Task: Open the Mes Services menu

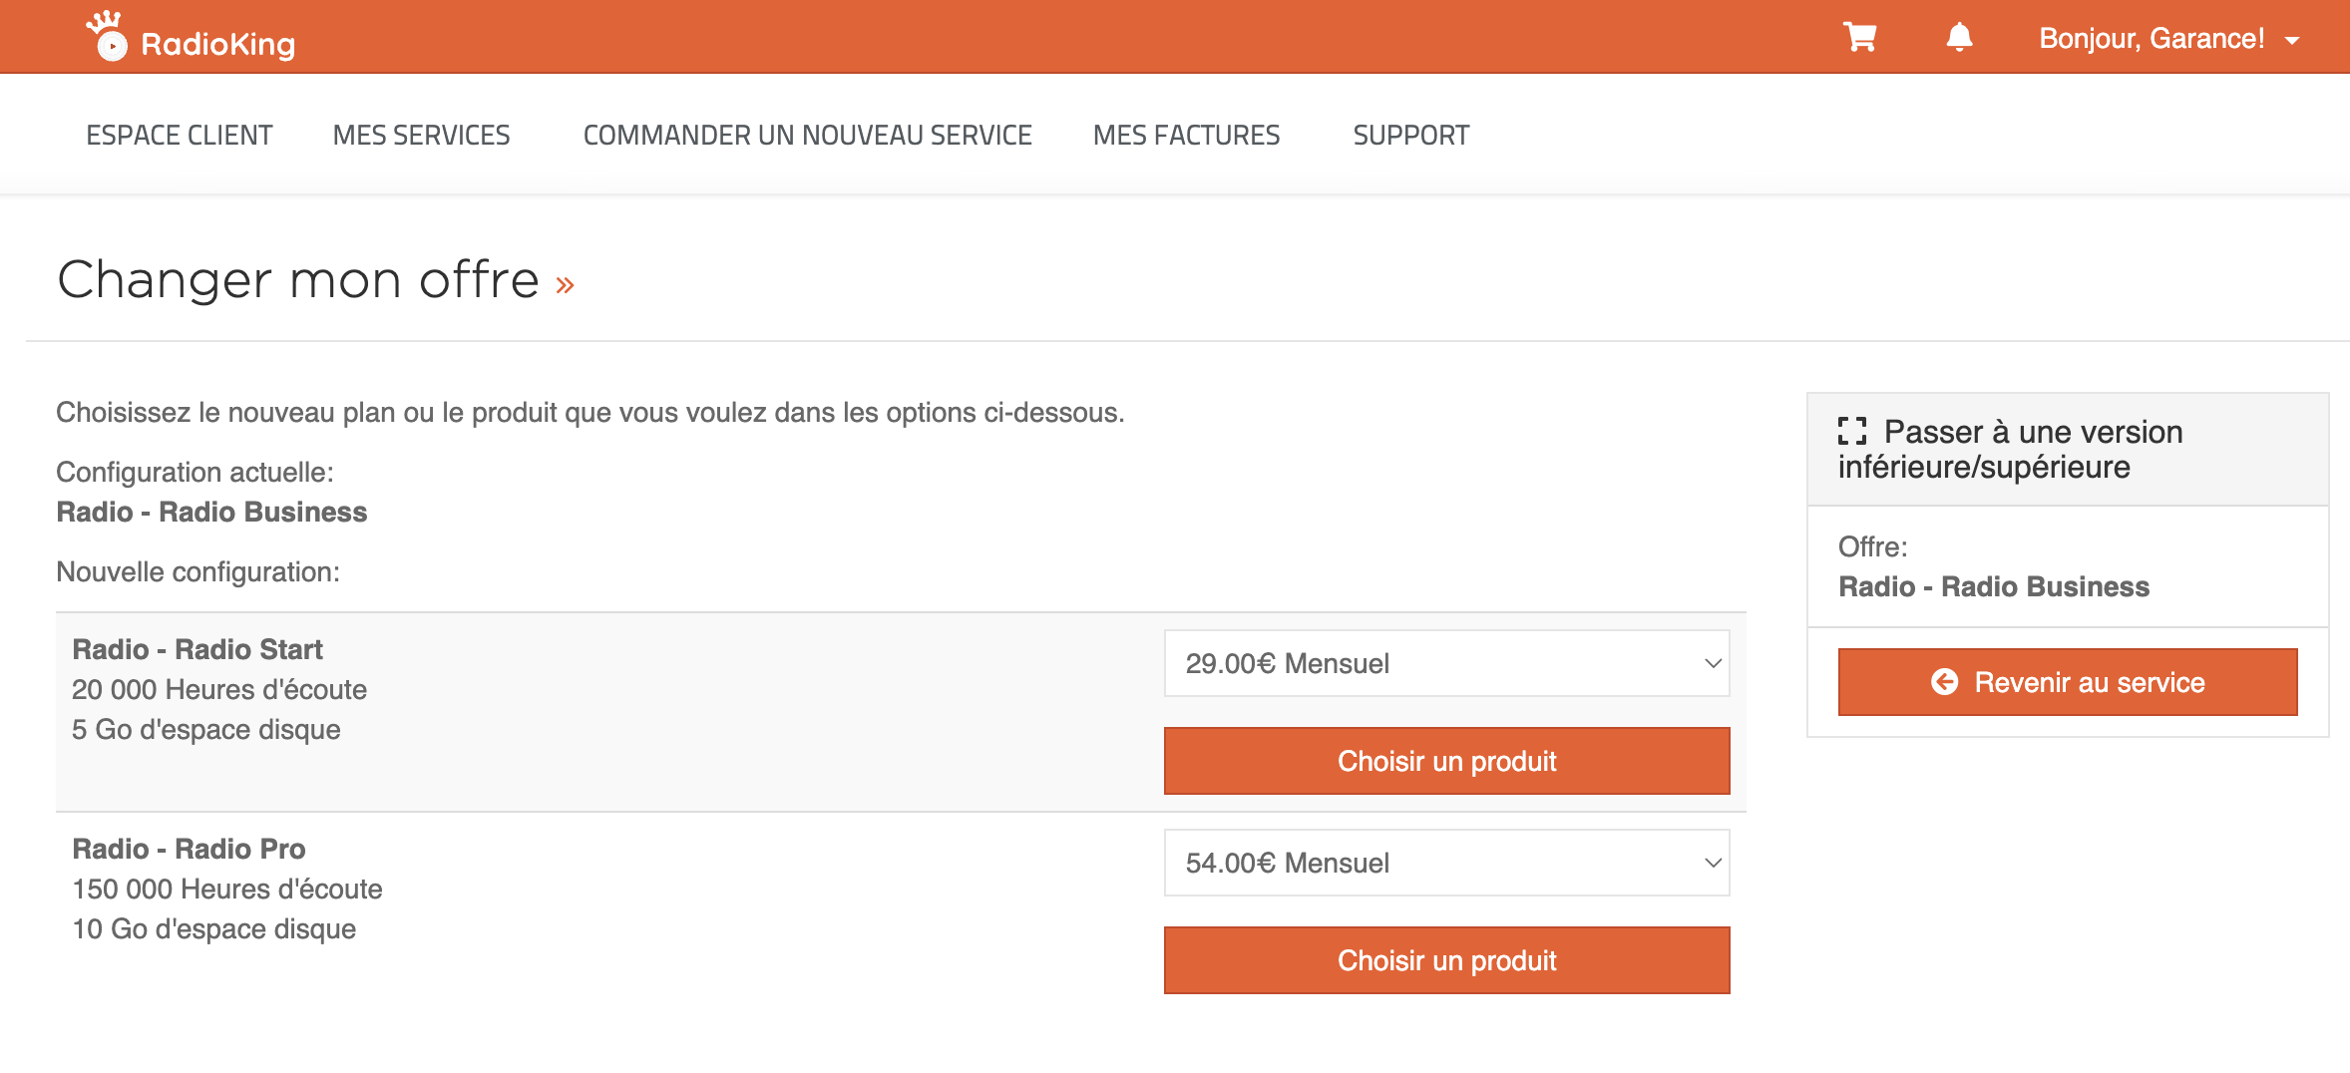Action: pyautogui.click(x=421, y=135)
